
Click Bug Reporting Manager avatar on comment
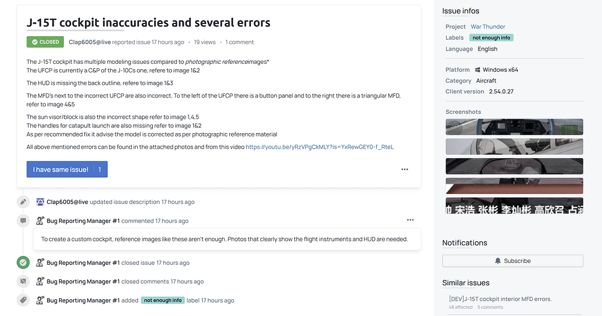[40, 221]
